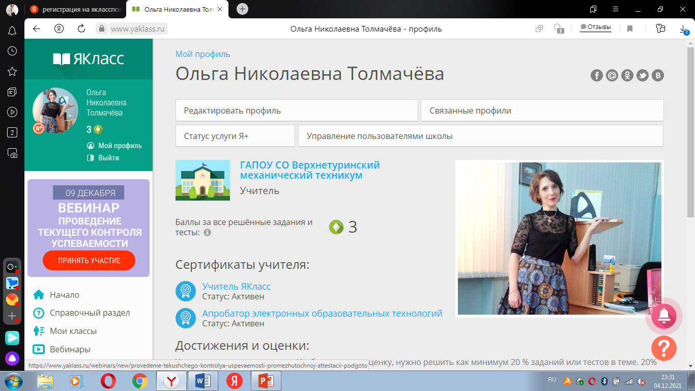Open Windows Start button
The height and width of the screenshot is (391, 695).
click(x=12, y=381)
